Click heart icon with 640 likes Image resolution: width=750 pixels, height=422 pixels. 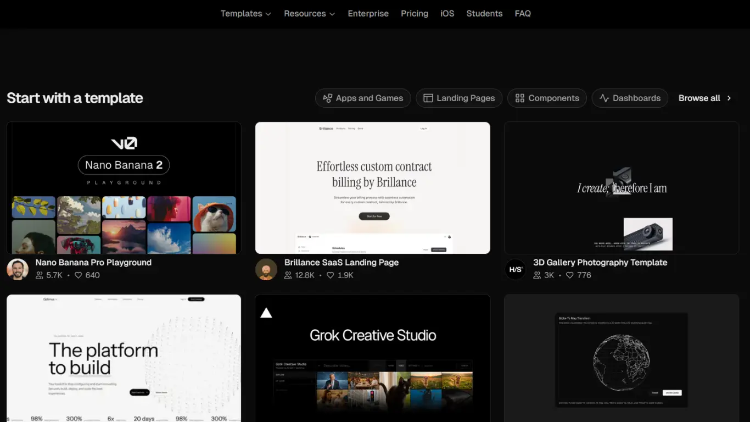tap(78, 275)
